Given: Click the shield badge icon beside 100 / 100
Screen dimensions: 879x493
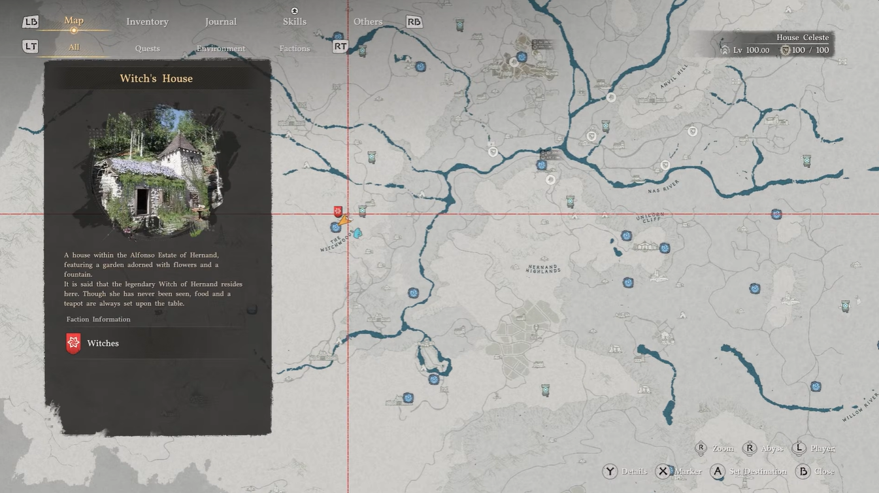Looking at the screenshot, I should [x=785, y=50].
